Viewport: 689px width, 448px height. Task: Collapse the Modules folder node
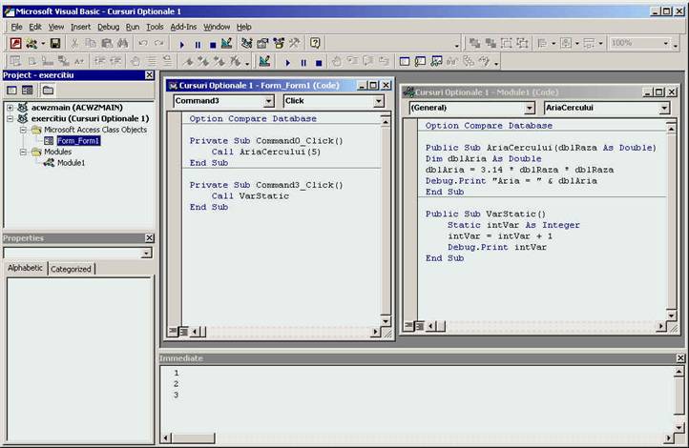point(23,152)
